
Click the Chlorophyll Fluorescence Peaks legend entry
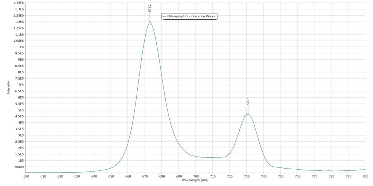click(189, 16)
